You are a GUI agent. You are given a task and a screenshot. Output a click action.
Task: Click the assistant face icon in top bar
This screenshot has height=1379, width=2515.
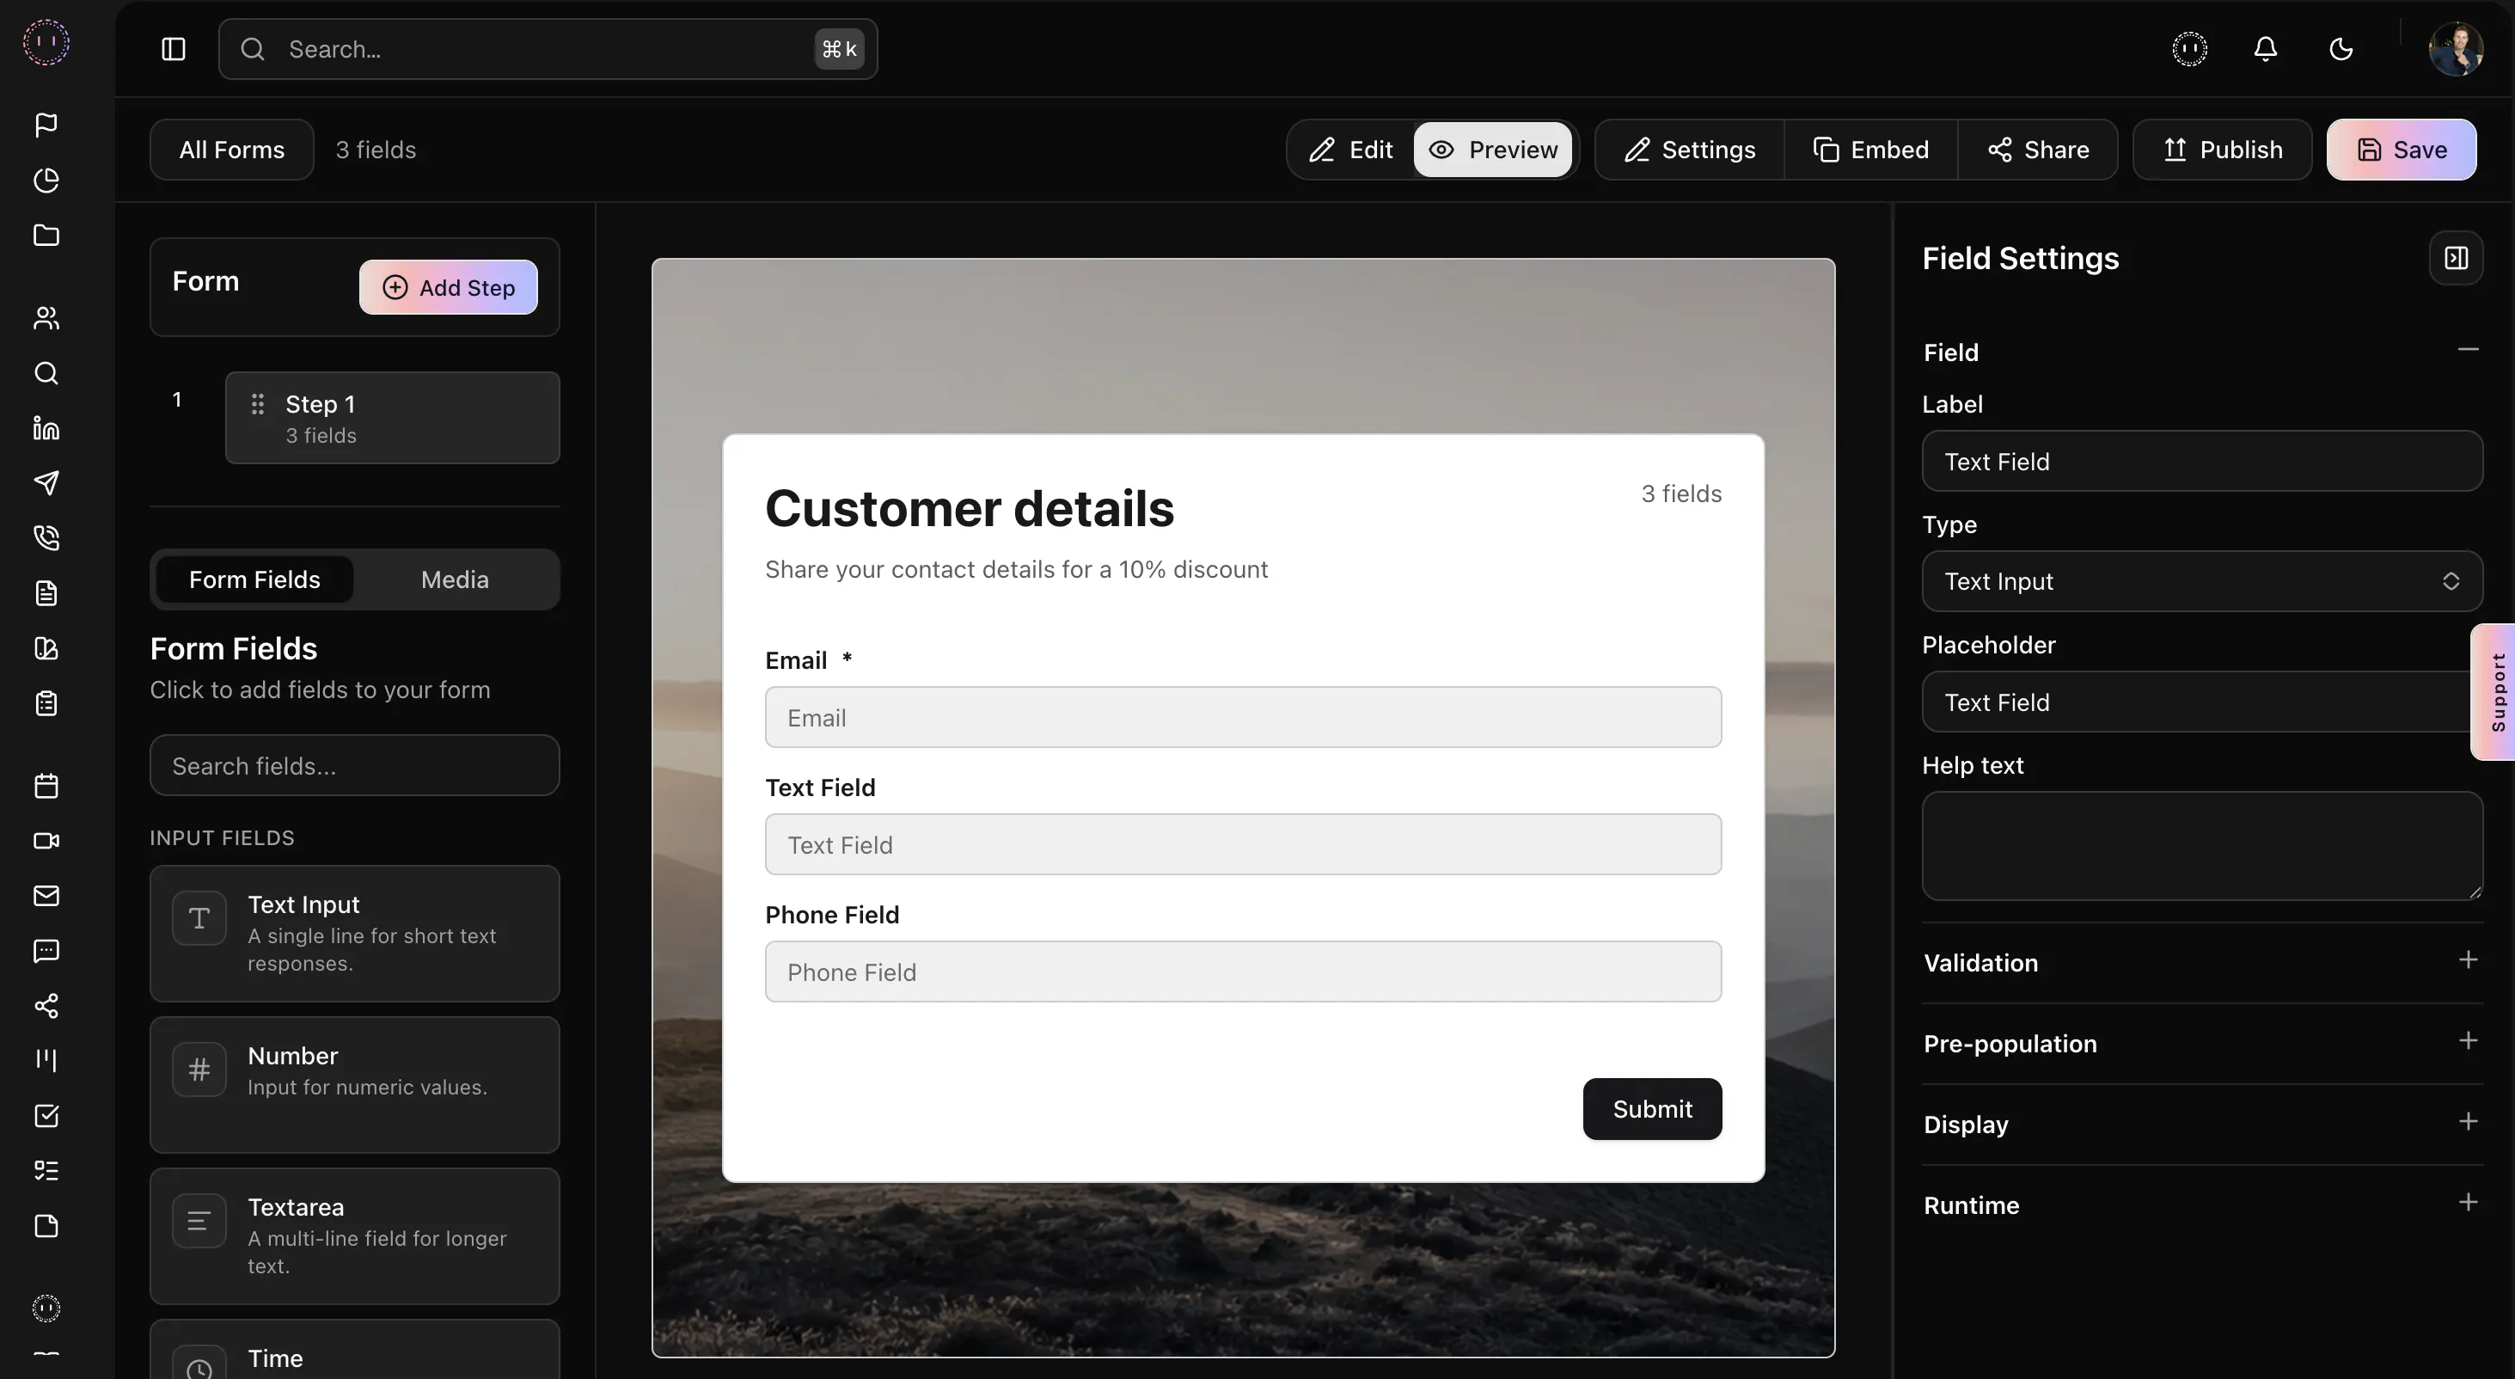tap(2190, 49)
